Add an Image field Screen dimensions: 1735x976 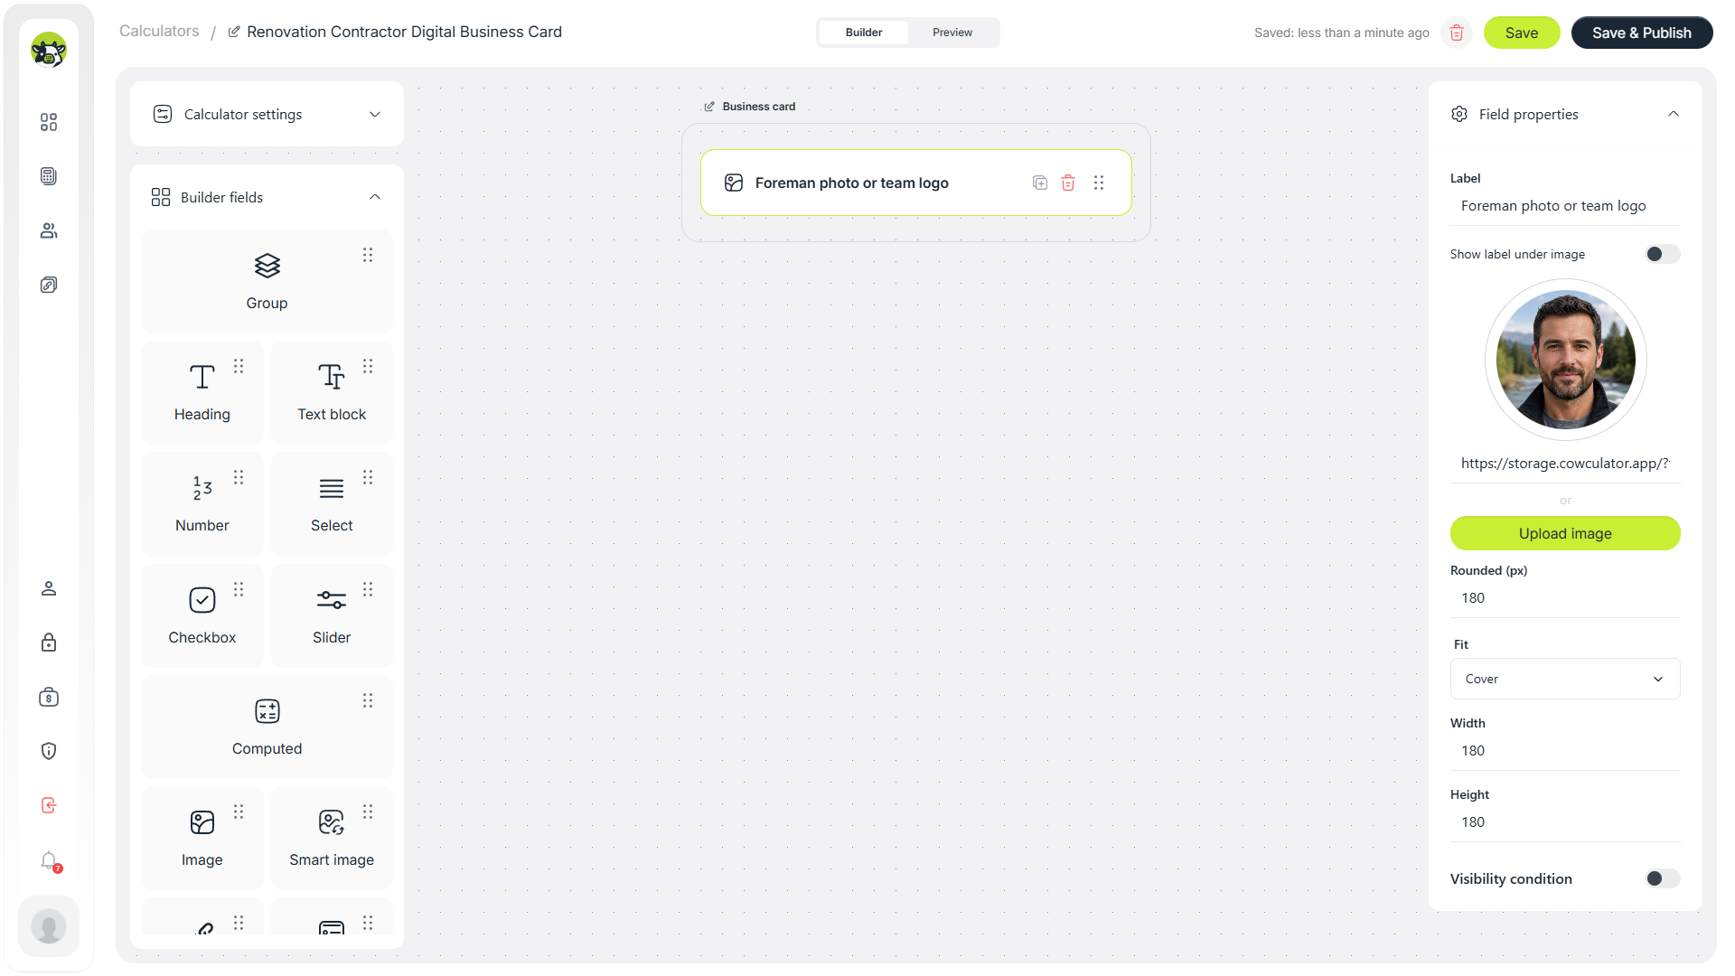(x=202, y=838)
